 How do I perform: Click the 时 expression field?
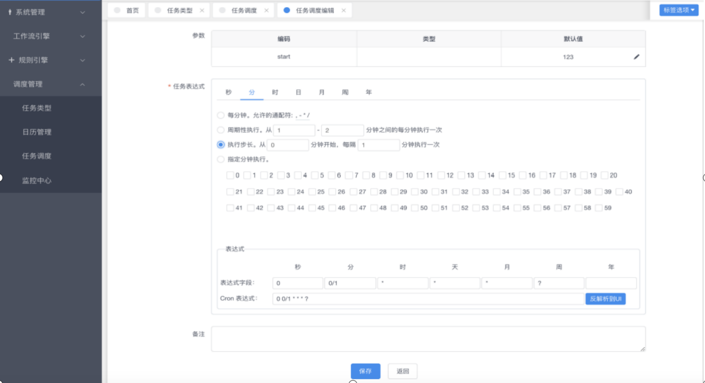403,283
